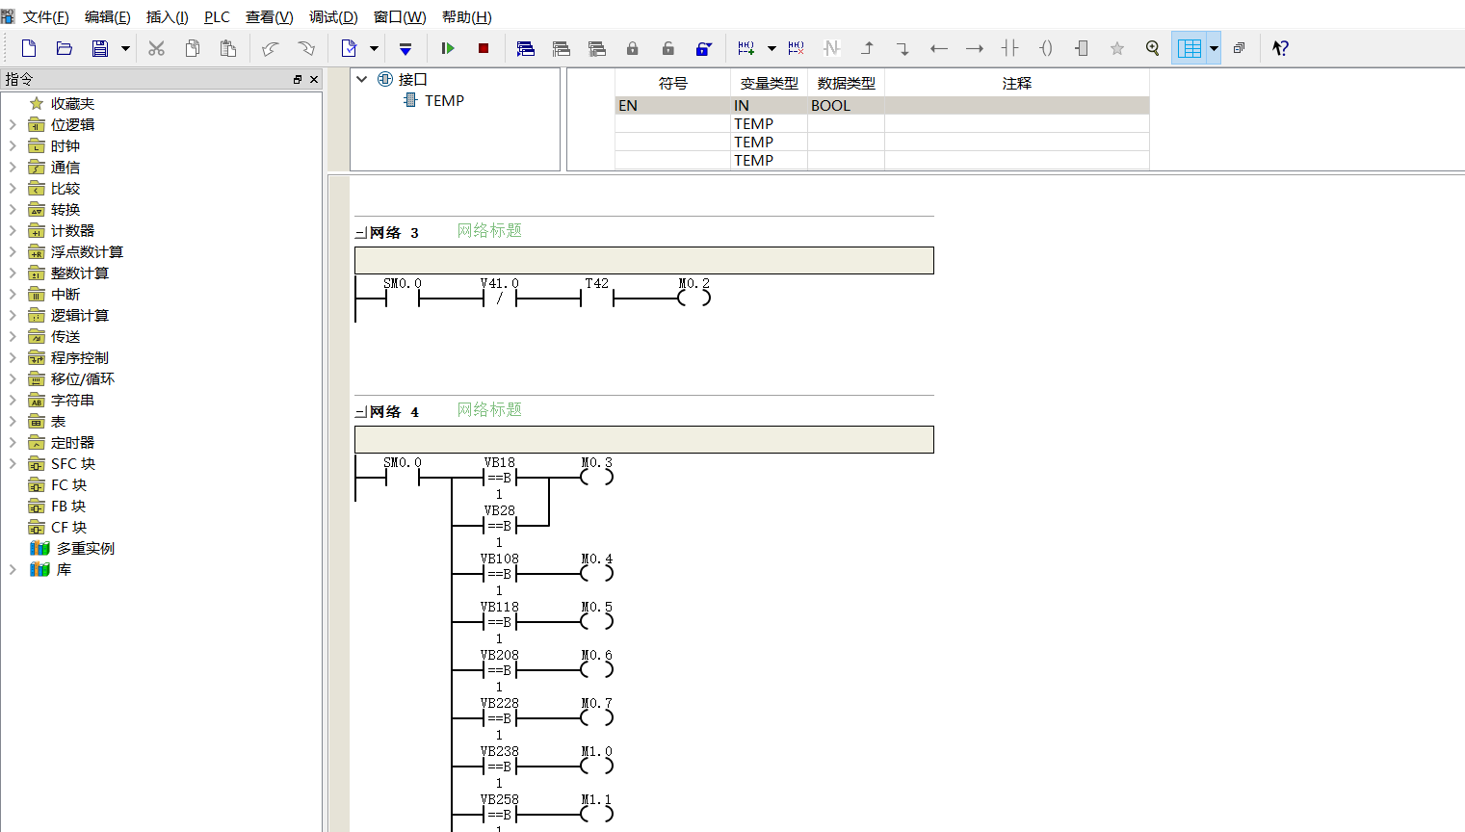
Task: Expand the 位逻辑 folder
Action: point(13,124)
